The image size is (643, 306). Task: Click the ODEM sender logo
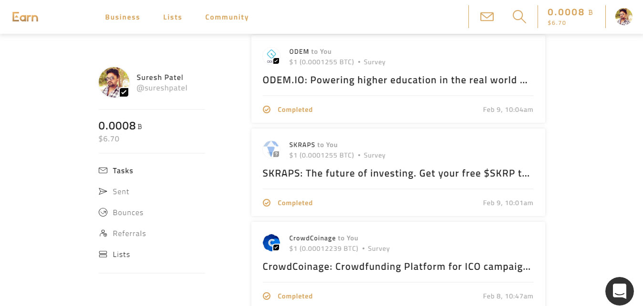point(271,56)
